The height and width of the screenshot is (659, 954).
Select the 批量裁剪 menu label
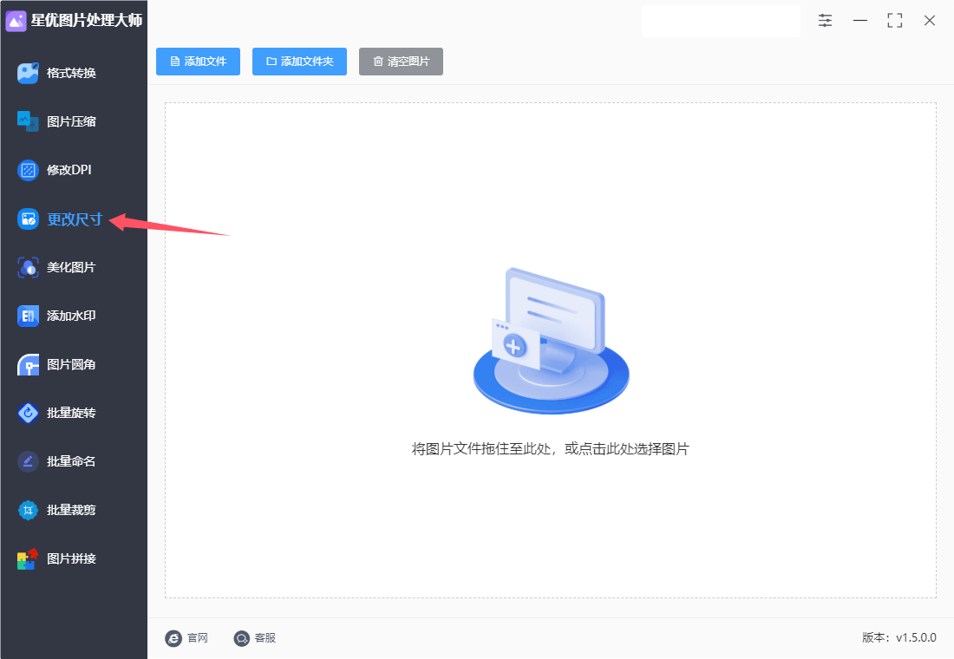click(71, 510)
